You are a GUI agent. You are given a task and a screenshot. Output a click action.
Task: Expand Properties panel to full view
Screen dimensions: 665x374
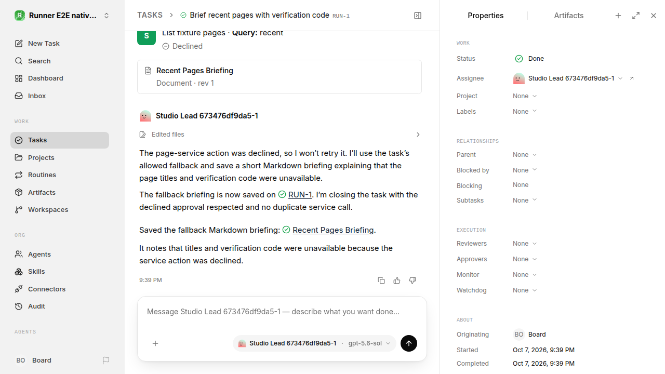click(x=636, y=16)
